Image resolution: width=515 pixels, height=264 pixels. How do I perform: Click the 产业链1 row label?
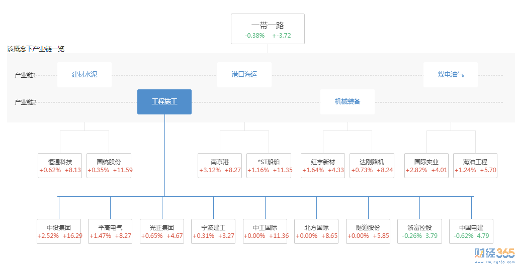click(x=25, y=75)
